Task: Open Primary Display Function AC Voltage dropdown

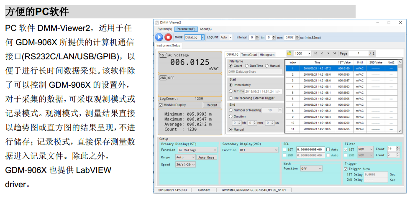Action: click(197, 150)
